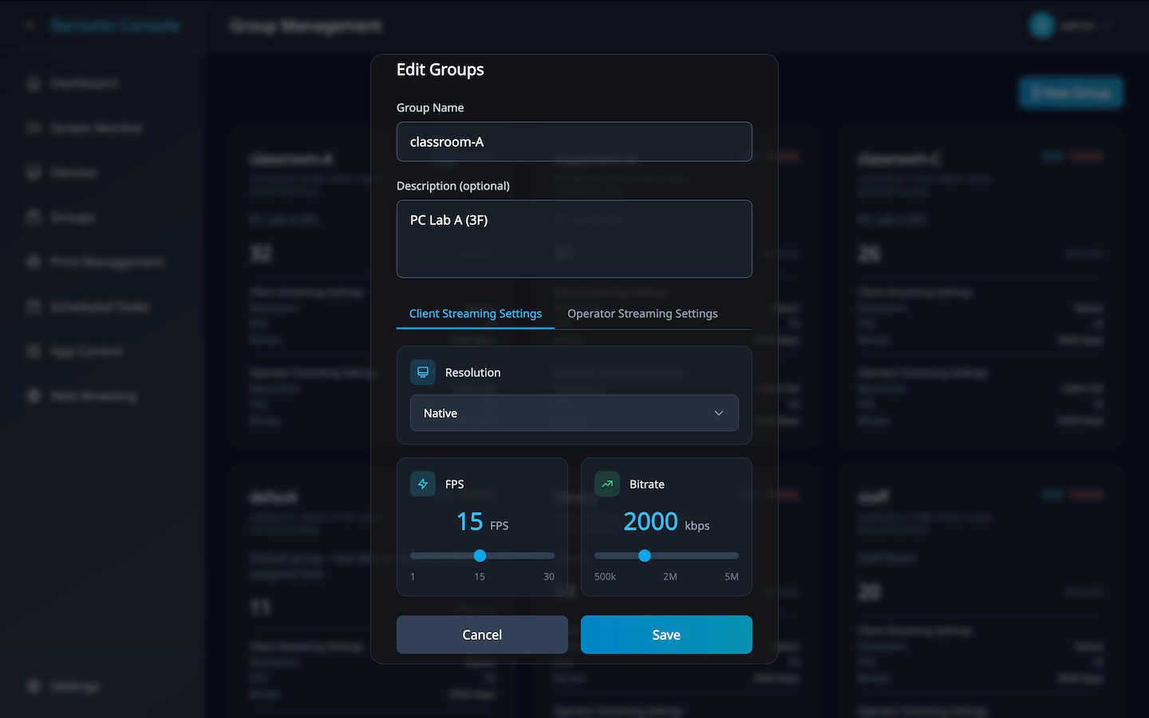
Task: Click into the Description text area
Action: point(574,239)
